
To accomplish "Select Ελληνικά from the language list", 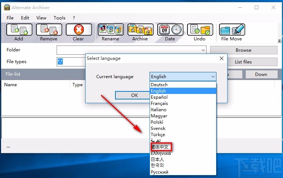I will [x=183, y=153].
